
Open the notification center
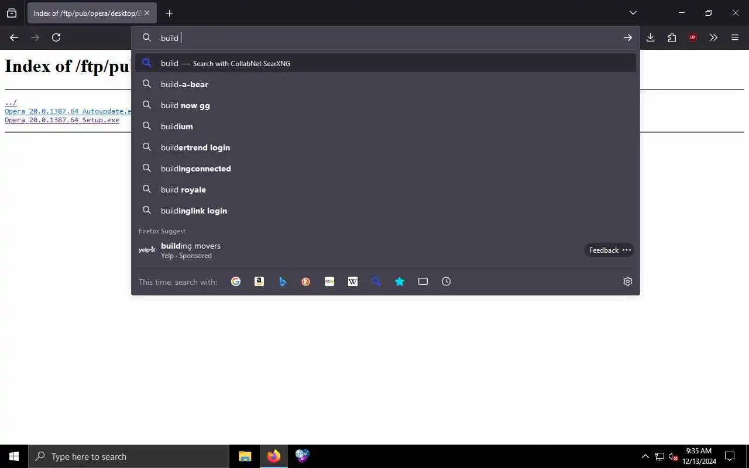click(730, 456)
